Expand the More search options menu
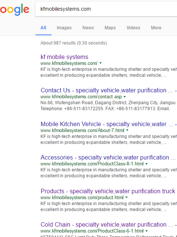The image size is (177, 237). point(156,28)
